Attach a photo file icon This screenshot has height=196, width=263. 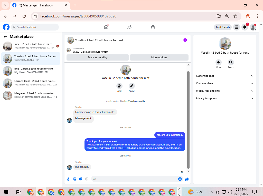pos(74,179)
